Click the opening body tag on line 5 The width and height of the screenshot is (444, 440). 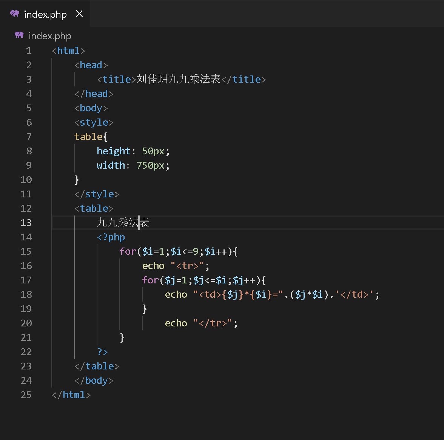(x=91, y=108)
